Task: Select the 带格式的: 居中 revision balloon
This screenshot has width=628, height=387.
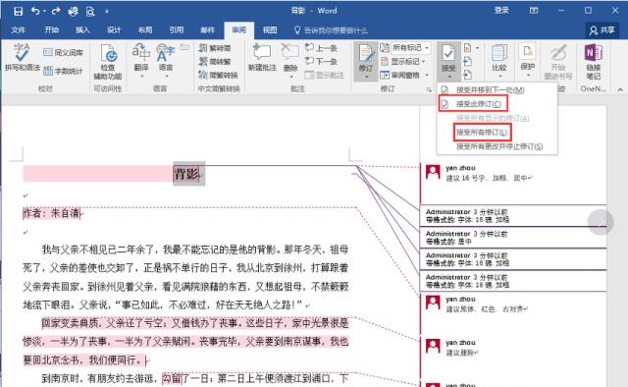Action: tap(513, 238)
